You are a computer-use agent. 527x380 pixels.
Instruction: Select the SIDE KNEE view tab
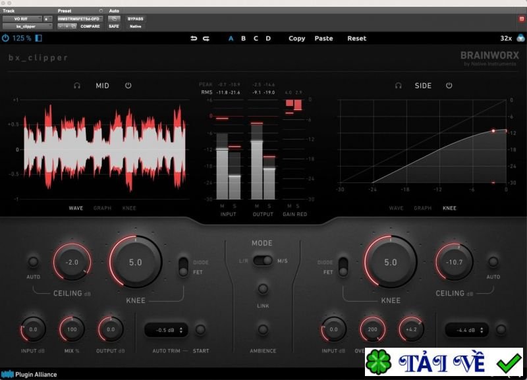coord(450,208)
